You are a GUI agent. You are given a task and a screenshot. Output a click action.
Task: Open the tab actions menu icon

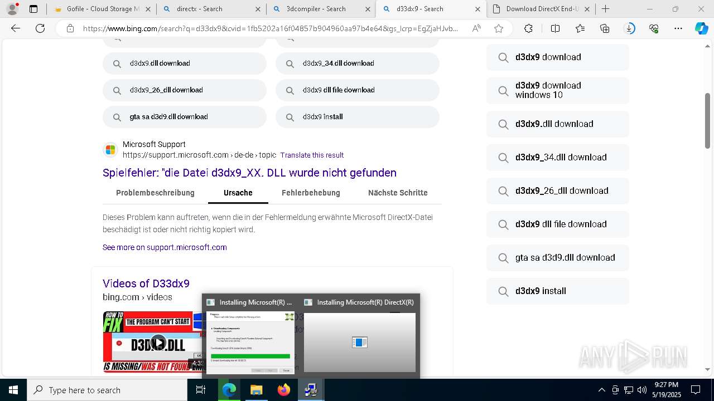[x=33, y=9]
